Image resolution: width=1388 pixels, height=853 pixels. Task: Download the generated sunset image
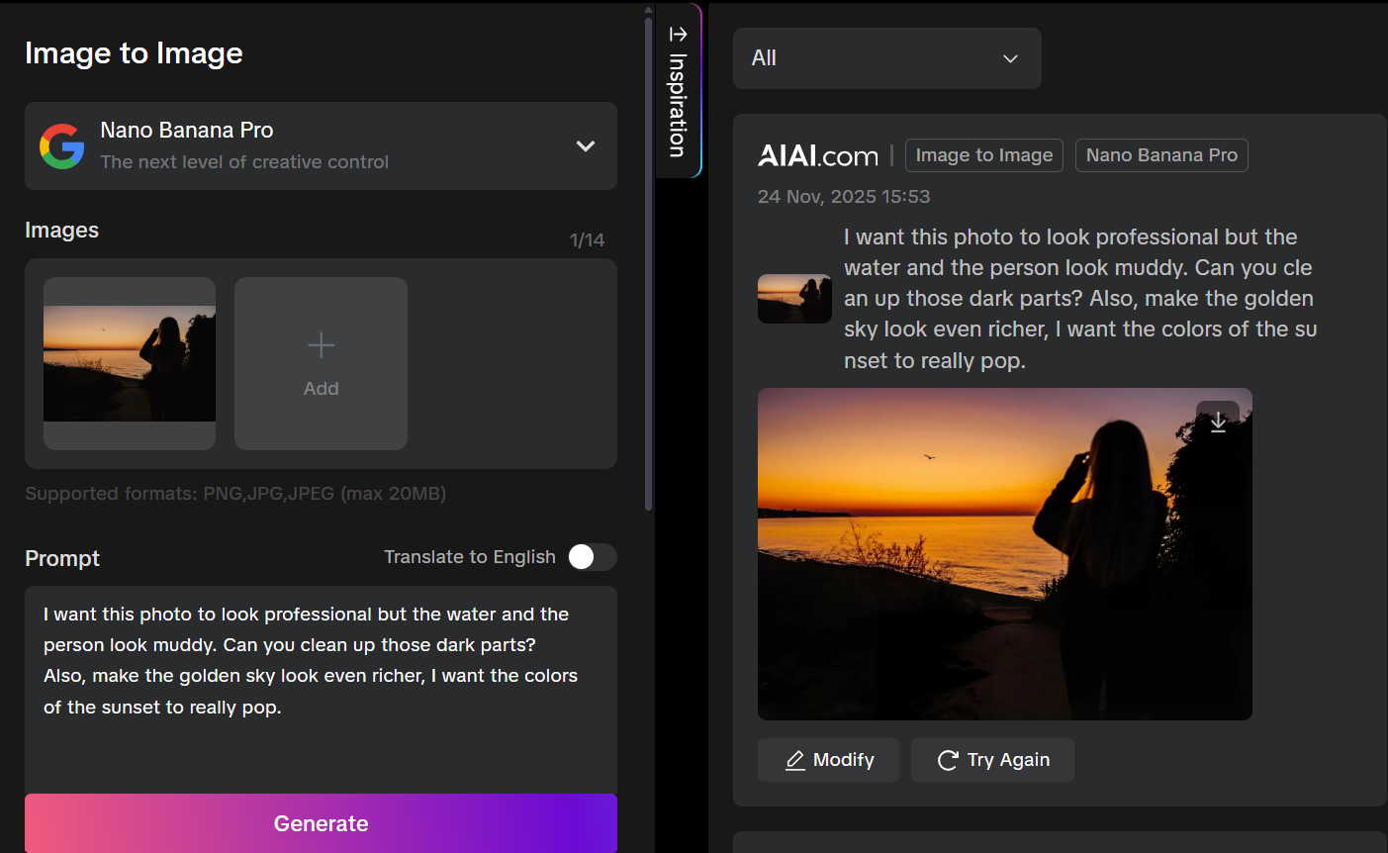pyautogui.click(x=1218, y=423)
